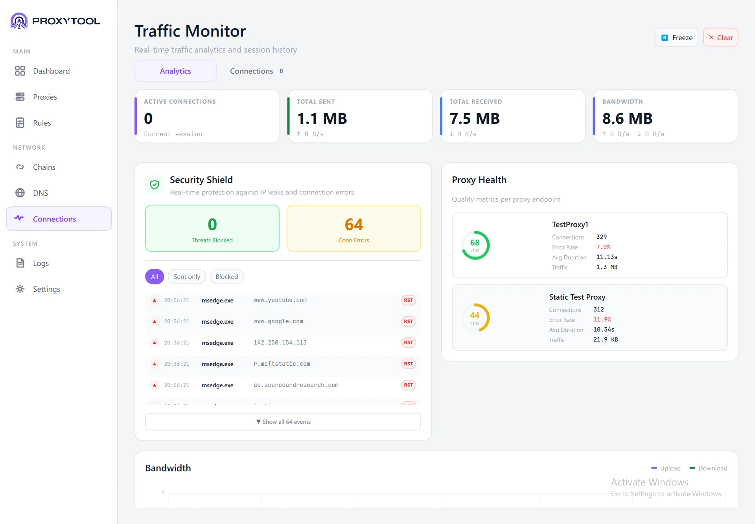Open Chains page in sidebar

[59, 167]
